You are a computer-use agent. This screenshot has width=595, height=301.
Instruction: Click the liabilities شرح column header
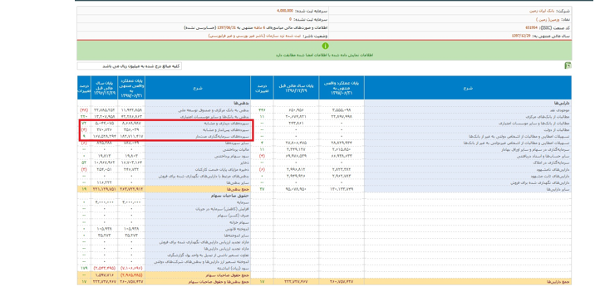pos(198,88)
